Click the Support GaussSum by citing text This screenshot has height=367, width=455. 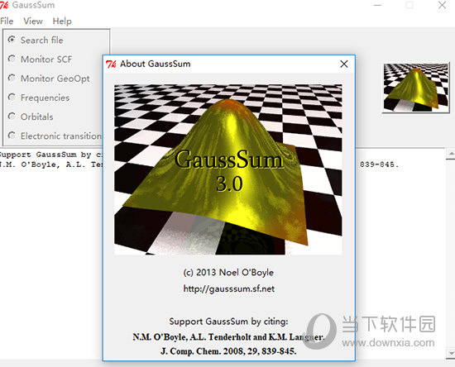(x=228, y=322)
